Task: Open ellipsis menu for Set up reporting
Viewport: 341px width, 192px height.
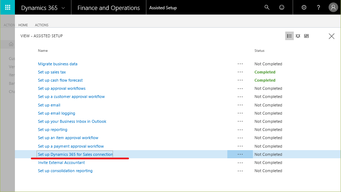Action: [240, 130]
